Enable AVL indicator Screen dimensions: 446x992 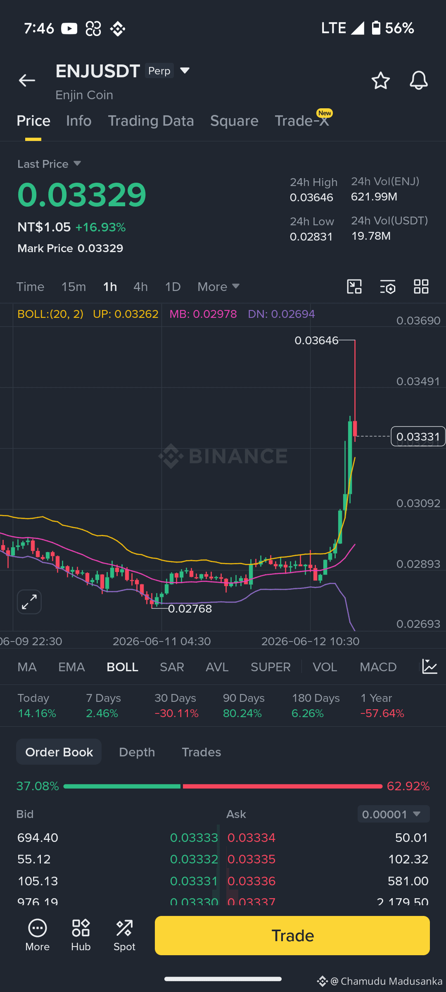point(217,667)
